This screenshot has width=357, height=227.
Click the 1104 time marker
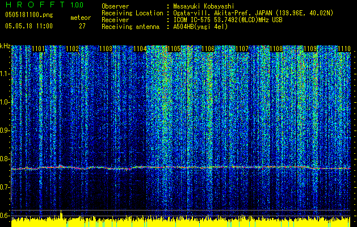[140, 49]
